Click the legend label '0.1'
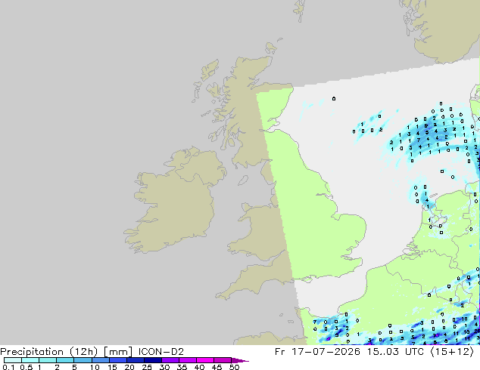Image resolution: width=480 pixels, height=370 pixels. [x=8, y=367]
